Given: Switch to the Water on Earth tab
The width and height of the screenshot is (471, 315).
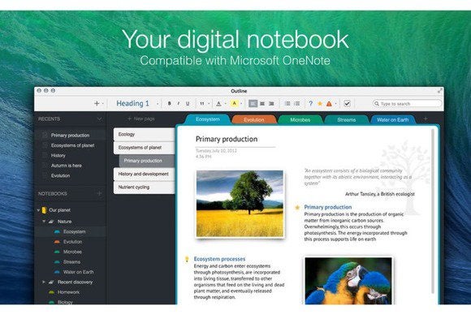Looking at the screenshot, I should tap(392, 120).
